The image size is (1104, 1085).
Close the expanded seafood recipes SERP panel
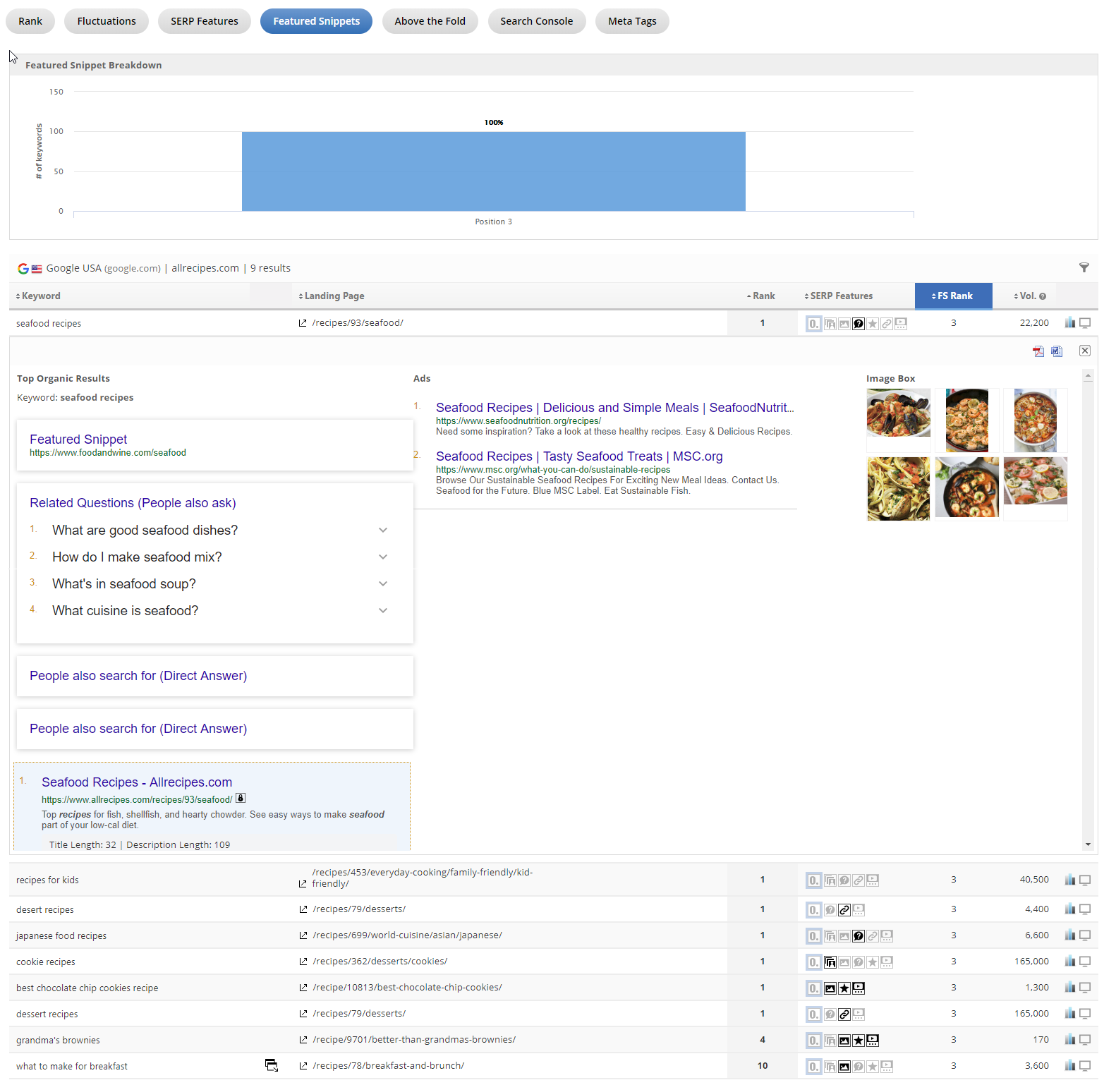click(1084, 351)
